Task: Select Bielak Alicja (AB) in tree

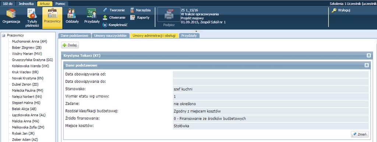Action: (24, 109)
